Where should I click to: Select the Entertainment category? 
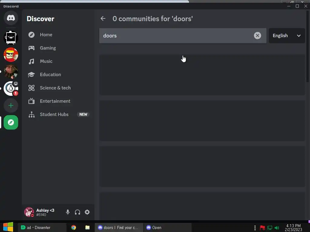point(58,101)
